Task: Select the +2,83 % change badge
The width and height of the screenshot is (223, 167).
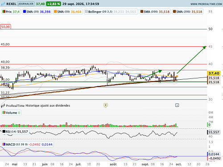Action: 54,4
